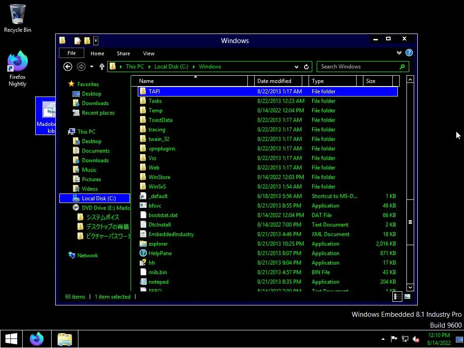Image resolution: width=464 pixels, height=348 pixels.
Task: Open the Recycle Bin desktop icon
Action: (x=18, y=18)
